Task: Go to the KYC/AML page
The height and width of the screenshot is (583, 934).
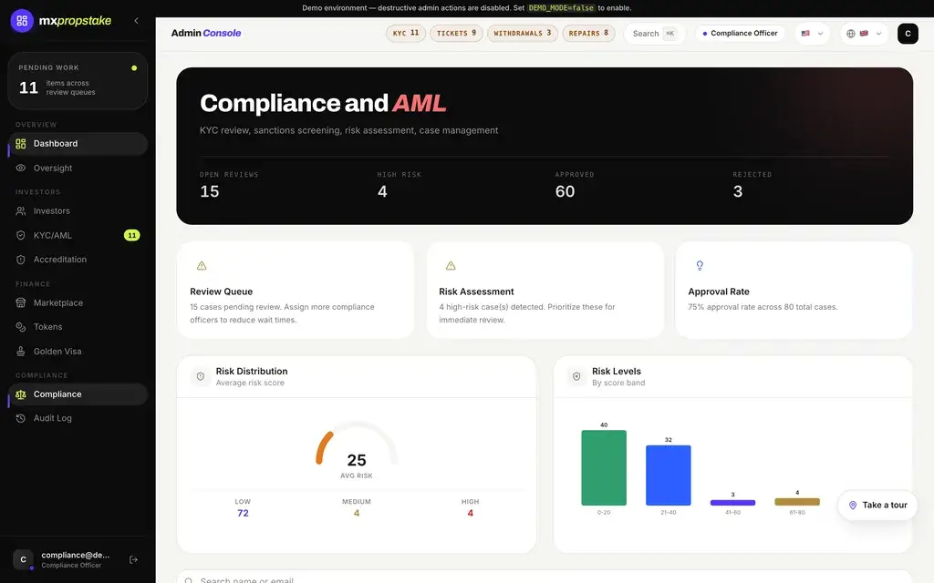Action: point(78,236)
